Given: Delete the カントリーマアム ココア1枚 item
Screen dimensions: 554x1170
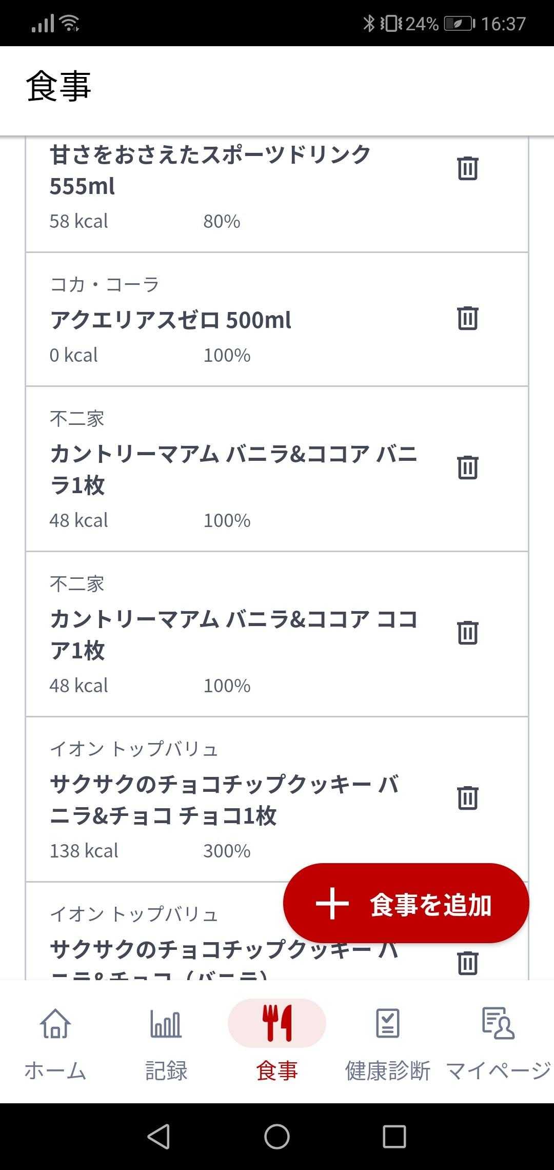Looking at the screenshot, I should tap(467, 633).
